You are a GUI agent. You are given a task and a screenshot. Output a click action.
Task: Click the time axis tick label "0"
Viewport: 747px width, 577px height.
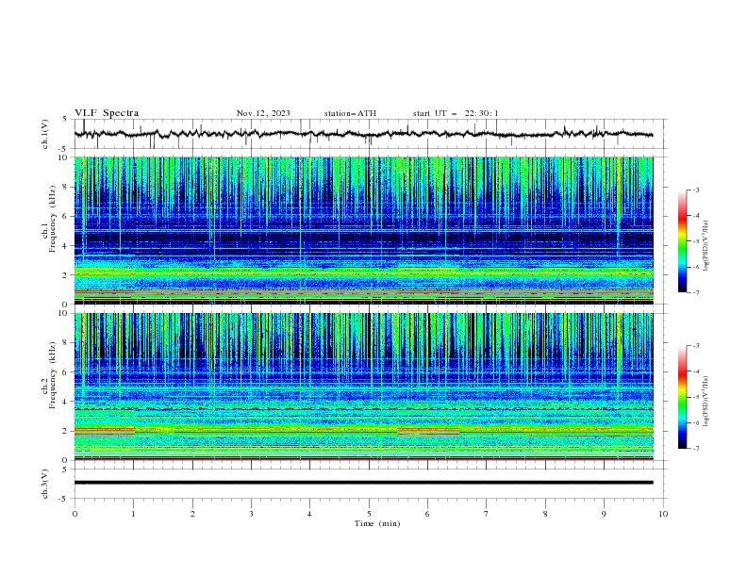click(75, 514)
